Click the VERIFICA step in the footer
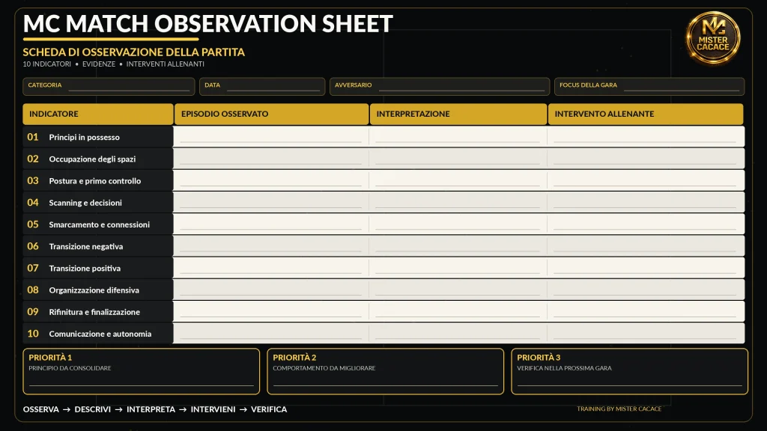Viewport: 767px width, 431px height. coord(269,409)
